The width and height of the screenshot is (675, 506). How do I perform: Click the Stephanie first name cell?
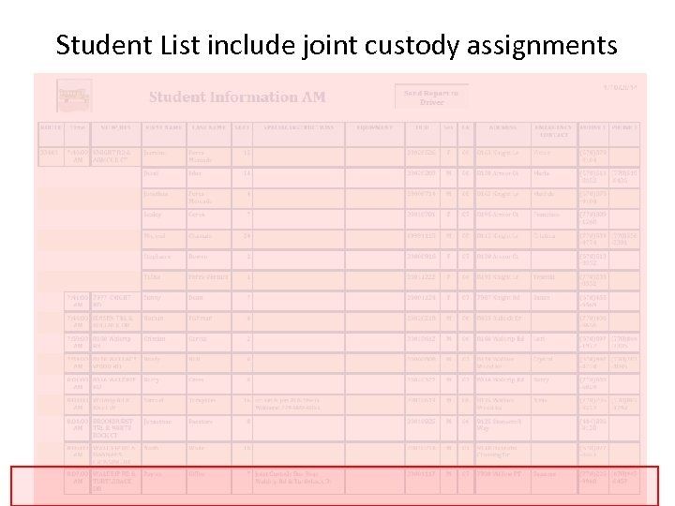[157, 256]
